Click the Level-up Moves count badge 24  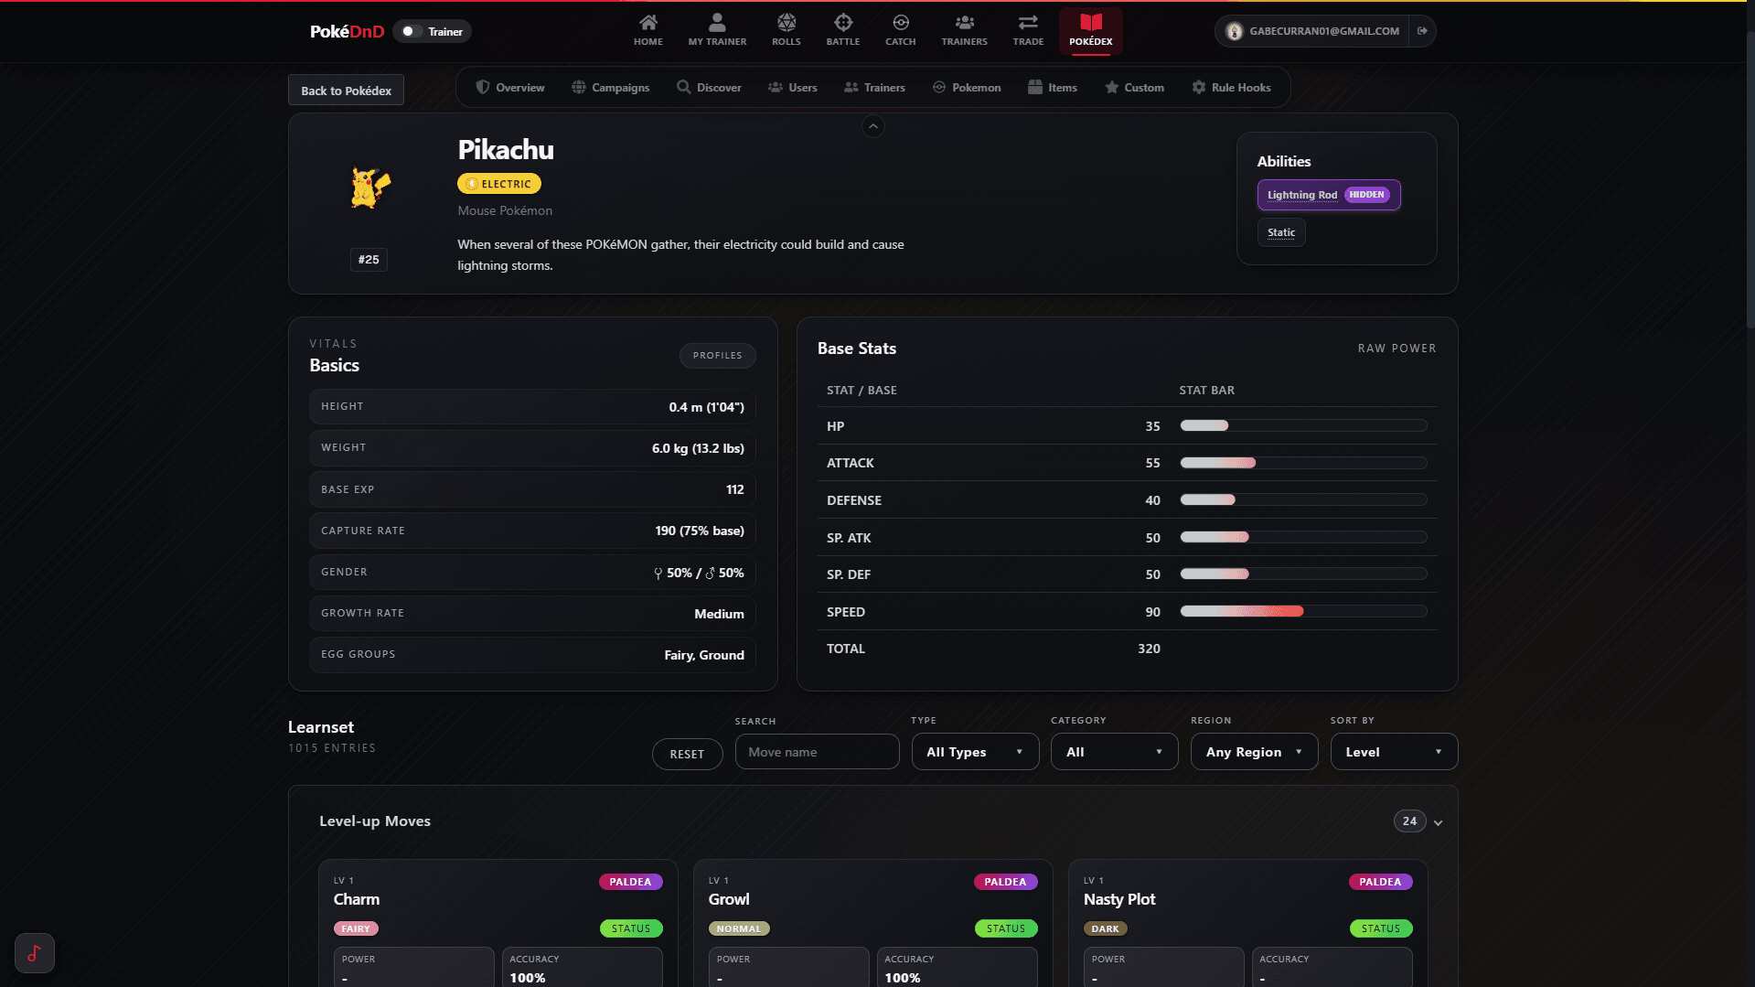pyautogui.click(x=1409, y=821)
